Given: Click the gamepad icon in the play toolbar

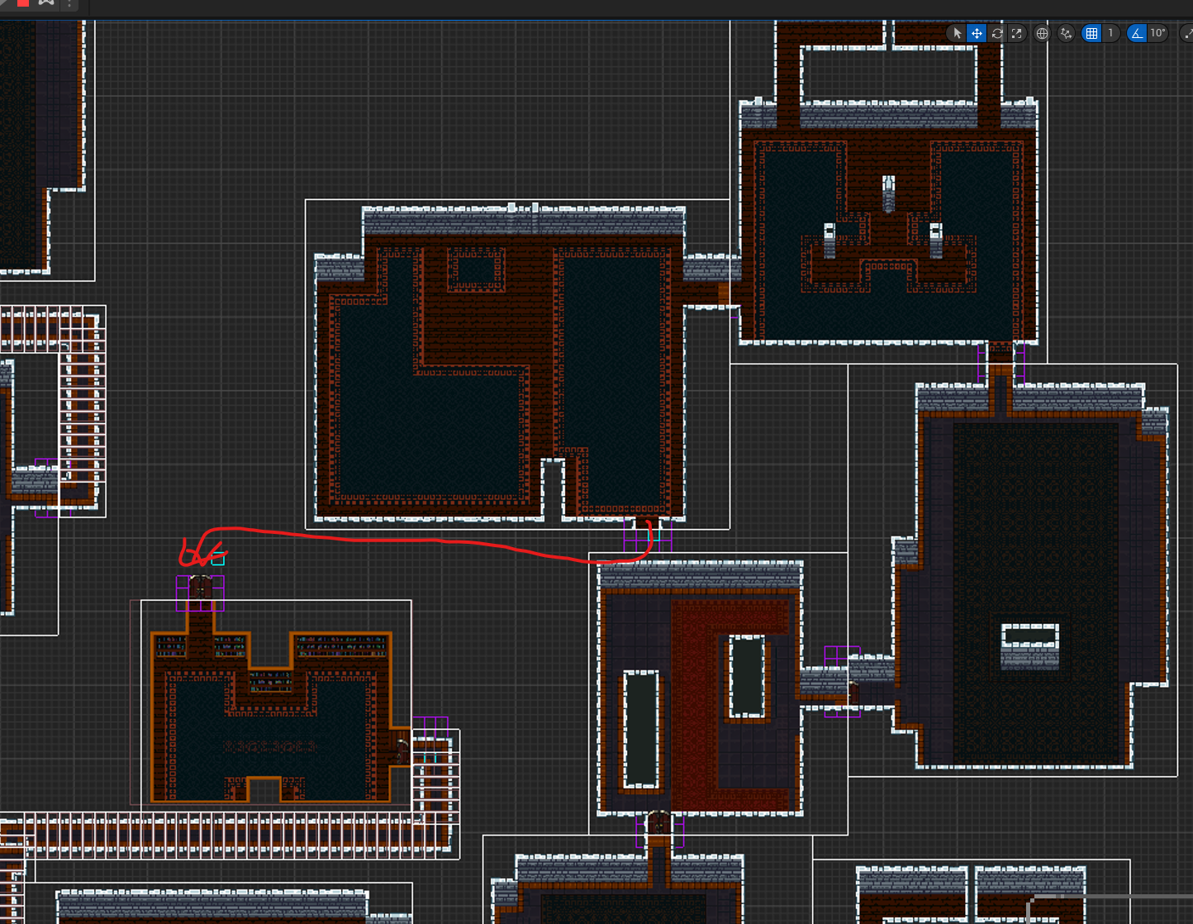Looking at the screenshot, I should coord(46,2).
